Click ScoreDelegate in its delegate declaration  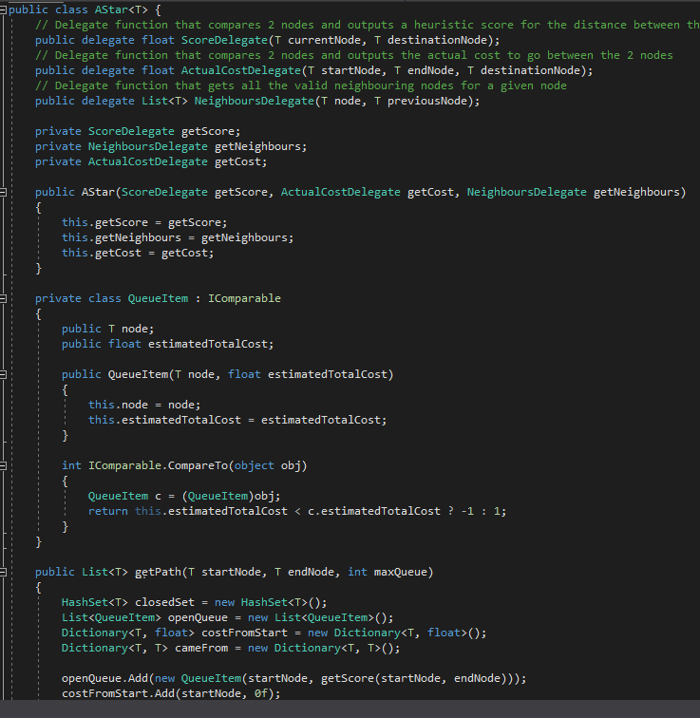tap(224, 40)
